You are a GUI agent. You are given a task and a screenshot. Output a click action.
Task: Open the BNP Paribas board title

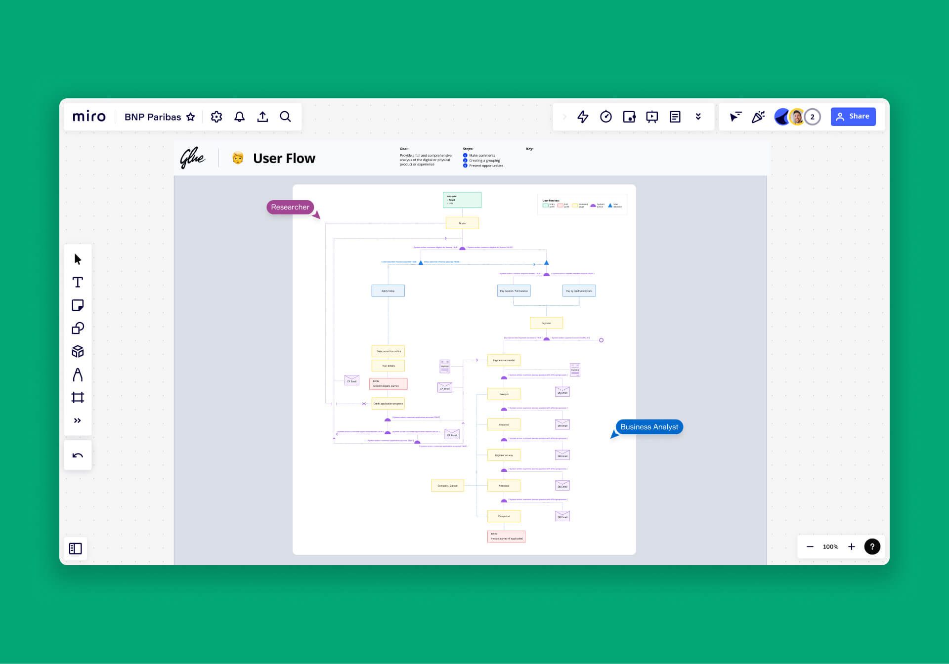tap(152, 117)
